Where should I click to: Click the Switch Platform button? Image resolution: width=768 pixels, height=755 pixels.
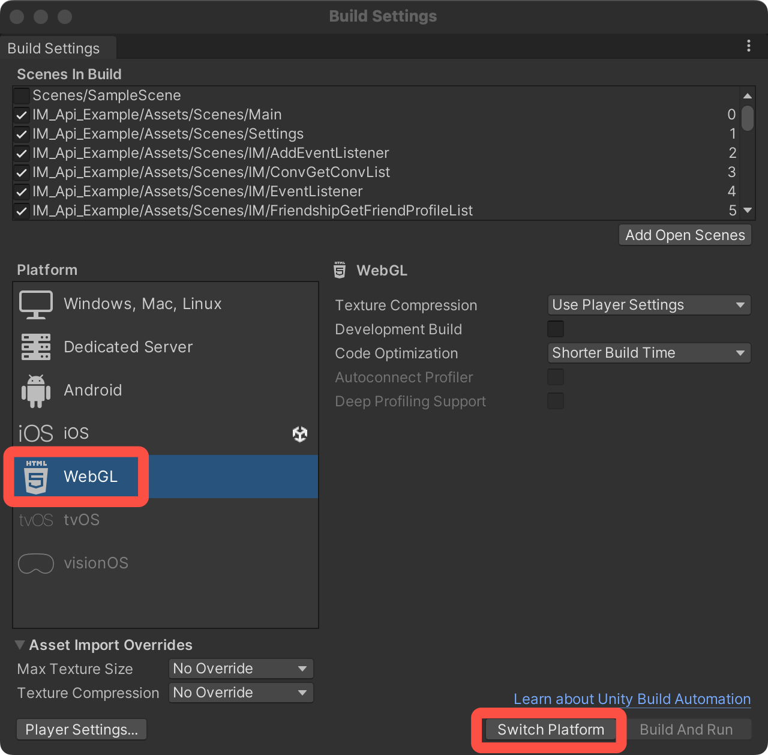[x=550, y=730]
